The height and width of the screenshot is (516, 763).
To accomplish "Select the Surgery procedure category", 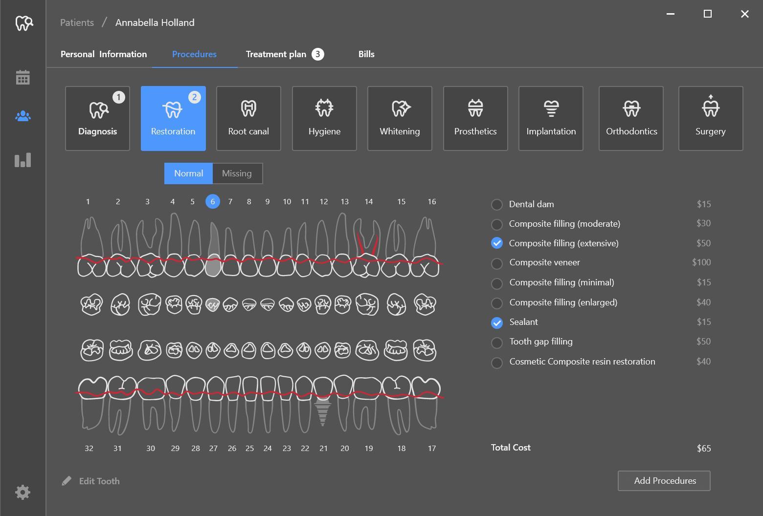I will pyautogui.click(x=711, y=118).
